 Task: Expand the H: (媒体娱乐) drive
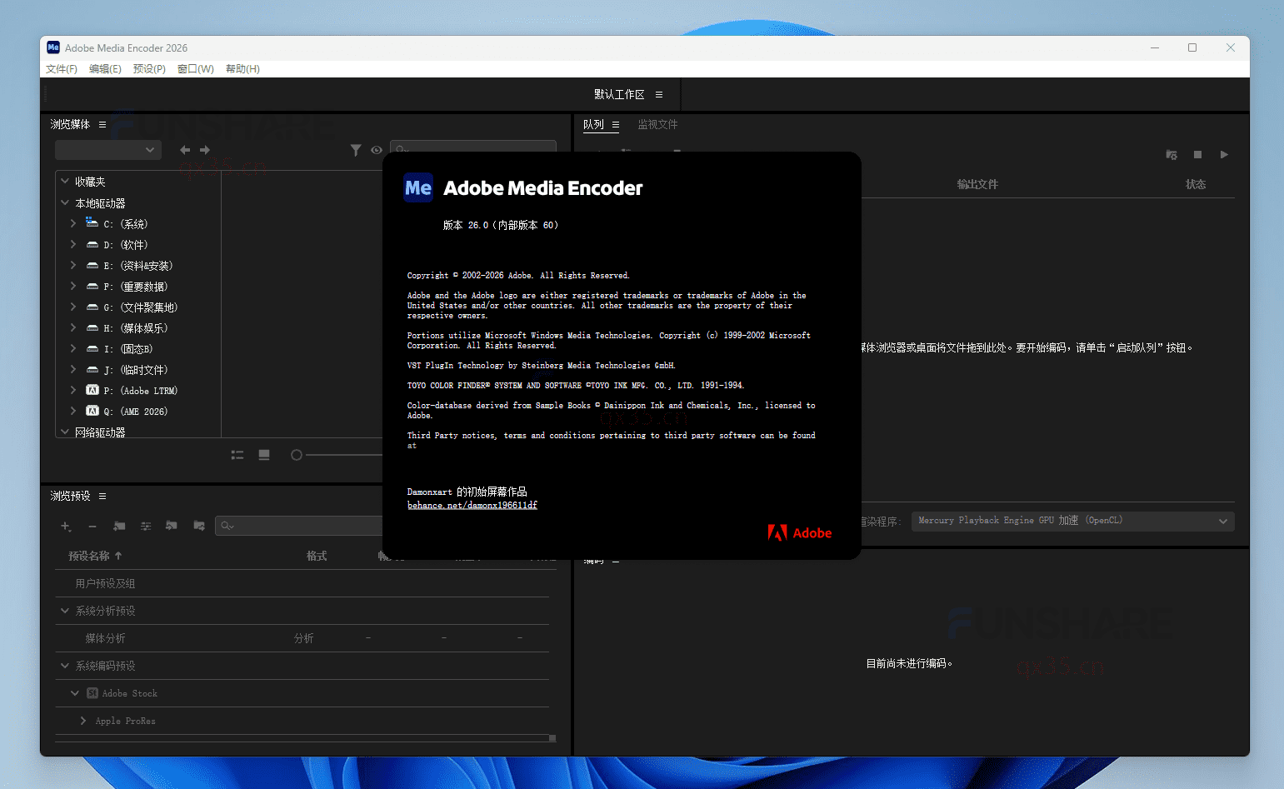(73, 327)
